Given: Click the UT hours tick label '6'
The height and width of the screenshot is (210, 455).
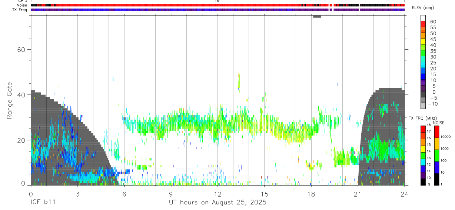Looking at the screenshot, I should pyautogui.click(x=124, y=193).
